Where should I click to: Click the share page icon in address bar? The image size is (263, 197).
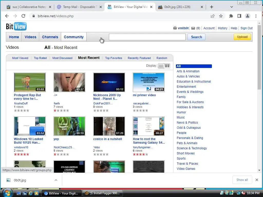(212, 16)
